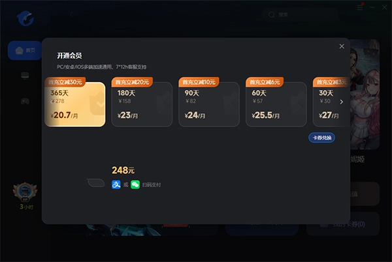
Task: Focus the 搜索 search field
Action: (300, 15)
